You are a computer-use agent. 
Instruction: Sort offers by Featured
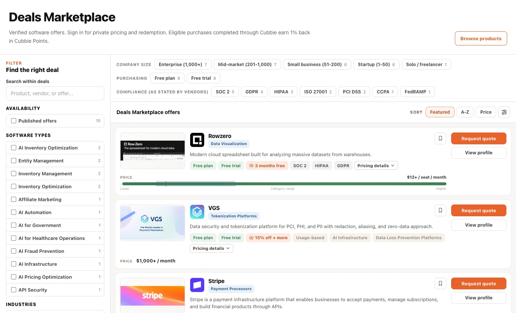(440, 112)
